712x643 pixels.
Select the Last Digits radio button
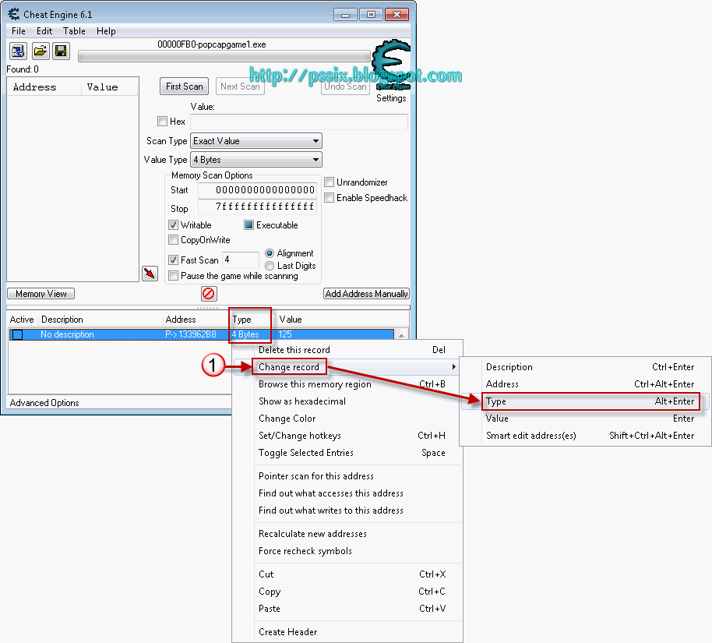coord(268,265)
